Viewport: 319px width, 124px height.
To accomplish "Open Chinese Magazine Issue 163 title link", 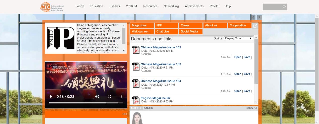I will pos(161,64).
